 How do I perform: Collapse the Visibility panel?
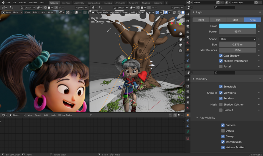(x=193, y=79)
